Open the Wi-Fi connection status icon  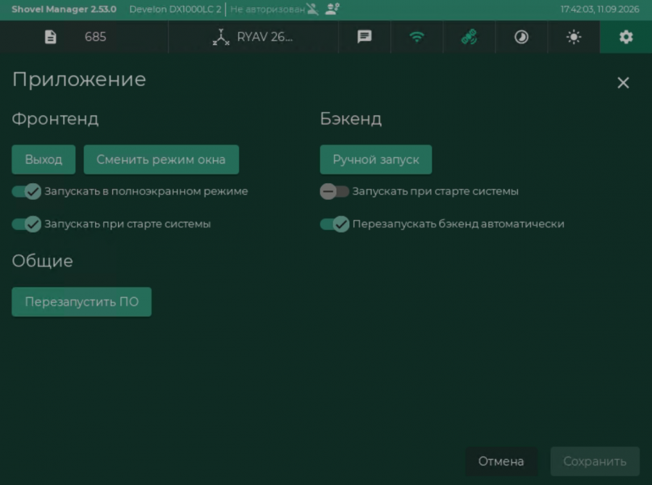pos(417,37)
